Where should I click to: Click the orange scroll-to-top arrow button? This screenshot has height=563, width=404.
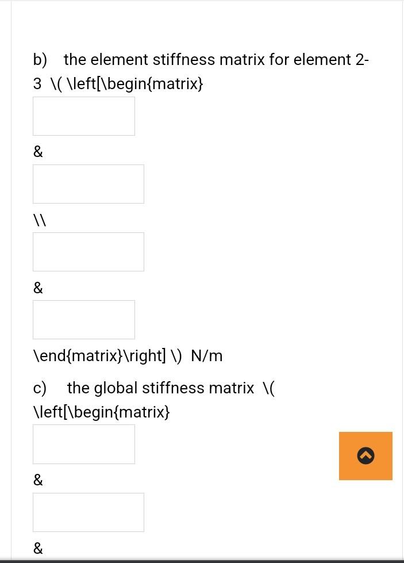365,455
